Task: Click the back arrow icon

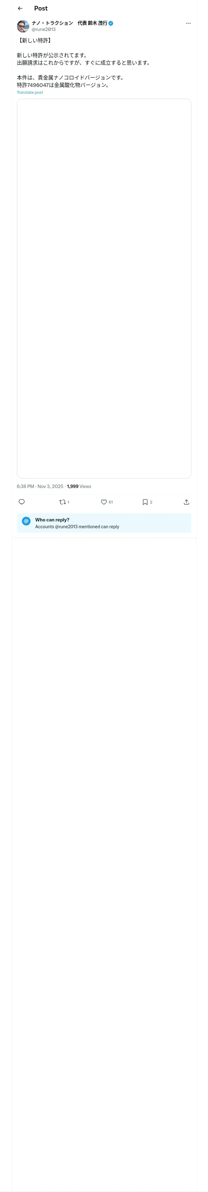Action: pos(20,8)
